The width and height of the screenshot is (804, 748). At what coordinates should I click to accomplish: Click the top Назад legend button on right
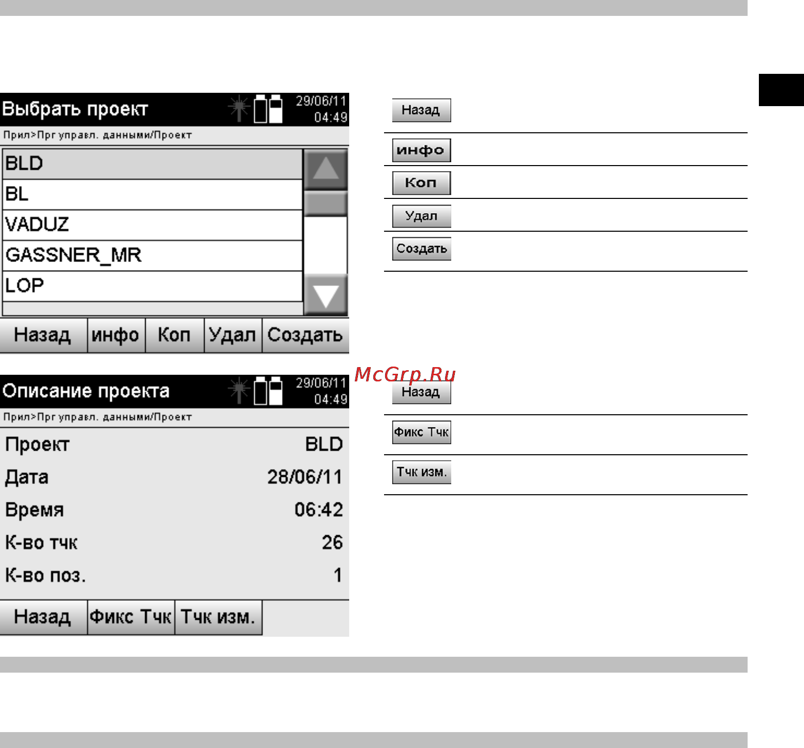[x=421, y=110]
